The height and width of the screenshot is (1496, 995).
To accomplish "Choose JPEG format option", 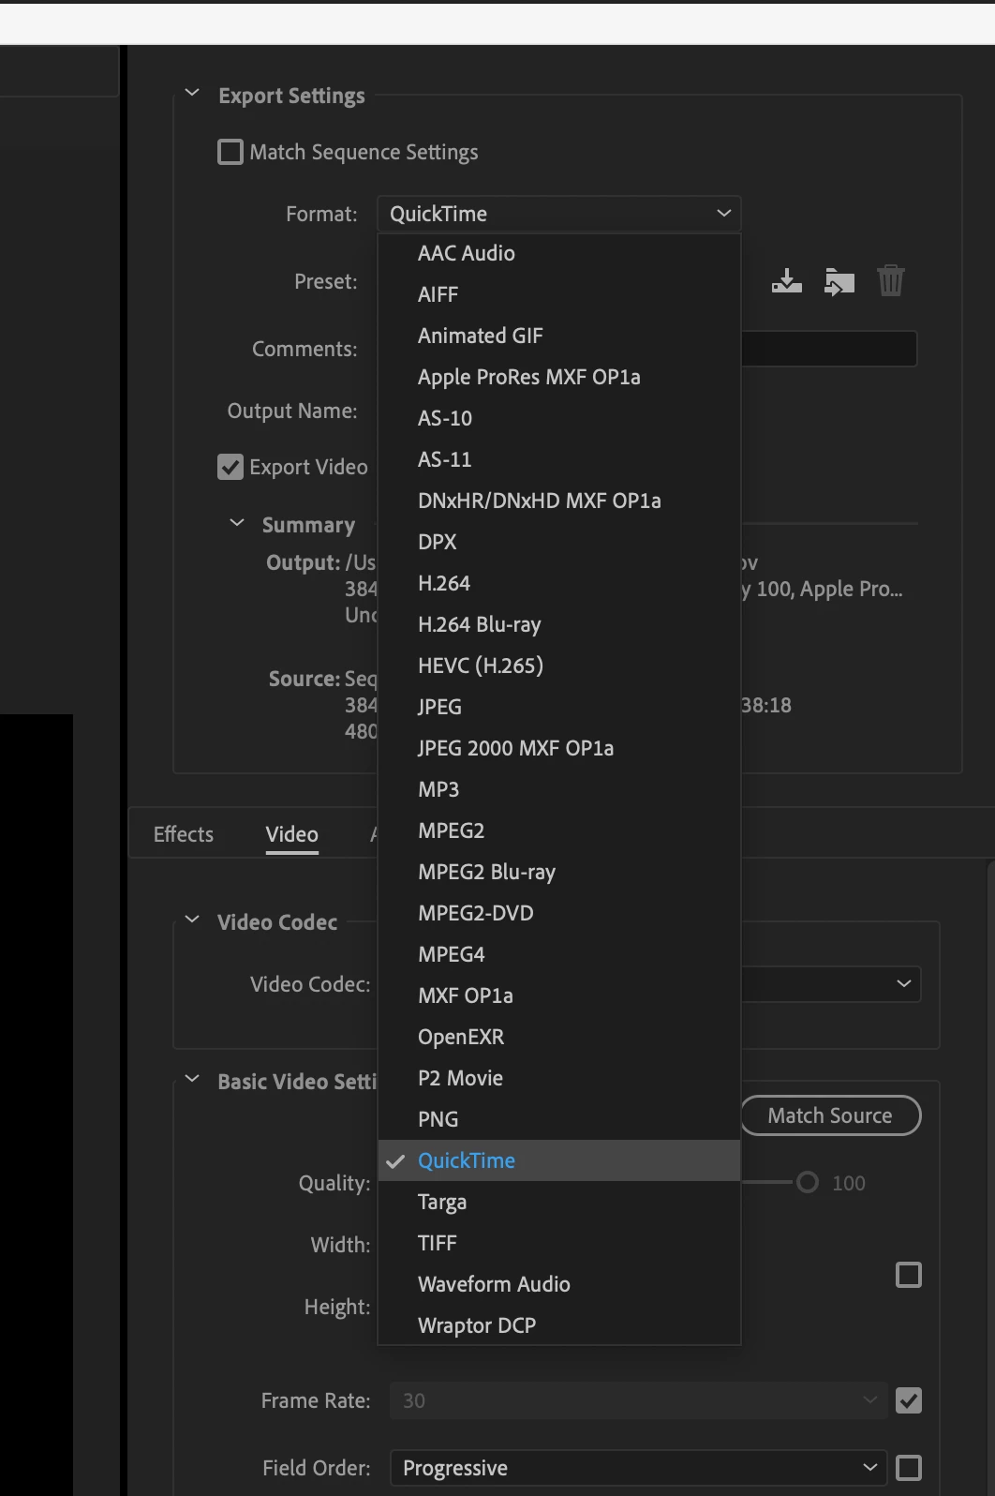I will 559,707.
